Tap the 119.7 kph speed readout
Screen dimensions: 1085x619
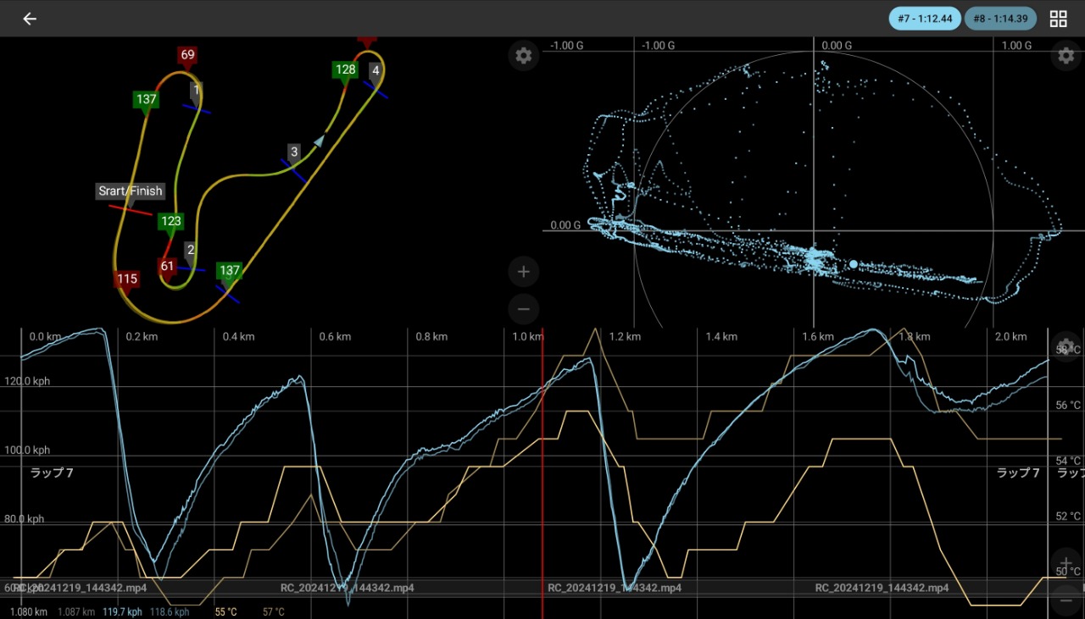click(x=122, y=611)
